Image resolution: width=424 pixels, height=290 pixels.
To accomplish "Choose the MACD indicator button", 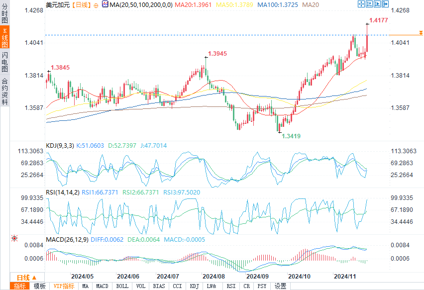I will click(102, 286).
